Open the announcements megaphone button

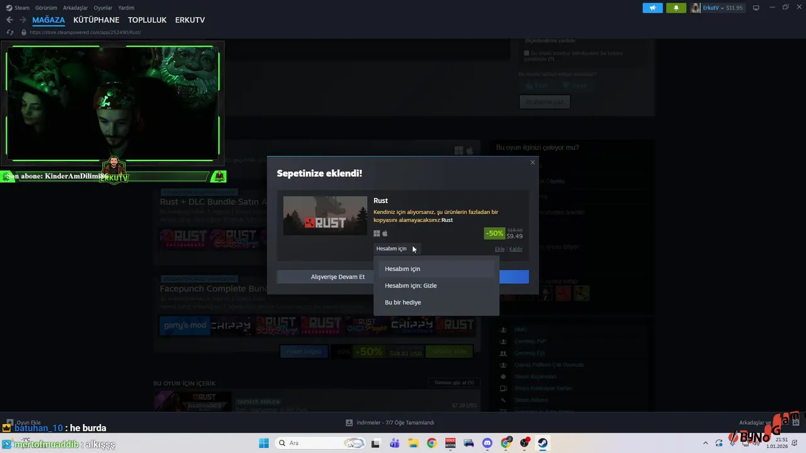tap(652, 8)
